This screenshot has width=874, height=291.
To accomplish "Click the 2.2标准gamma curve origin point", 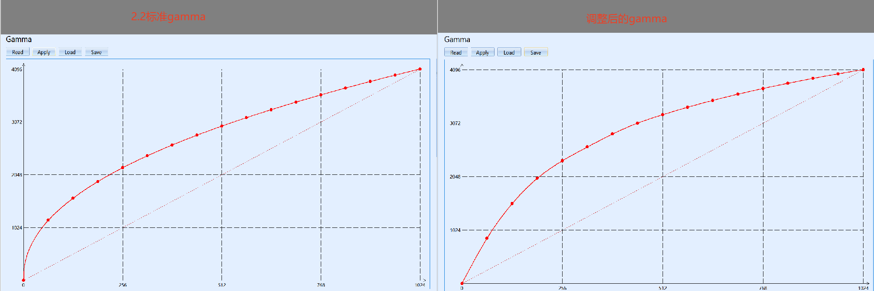I will point(23,280).
